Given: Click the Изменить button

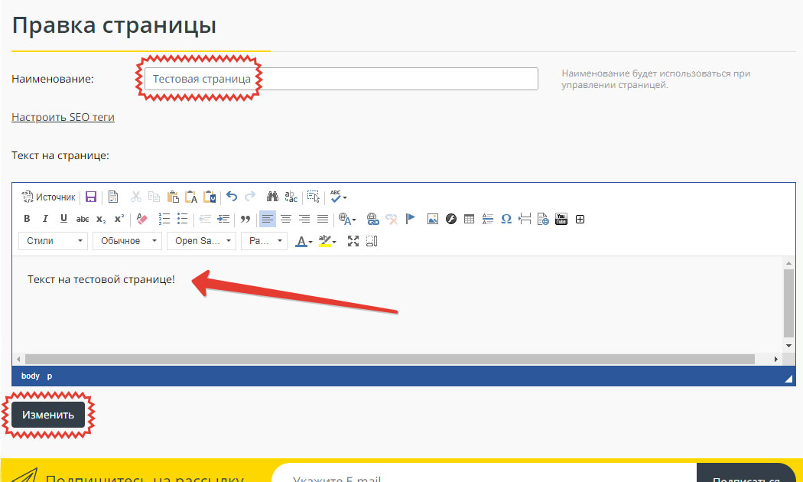Looking at the screenshot, I should pyautogui.click(x=48, y=415).
